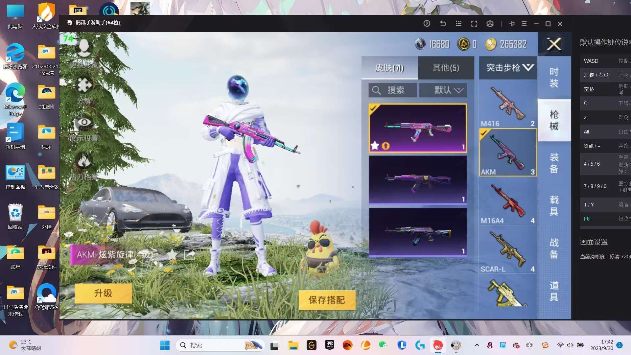The width and height of the screenshot is (631, 355).
Task: Open the 战备 category tab
Action: point(554,248)
